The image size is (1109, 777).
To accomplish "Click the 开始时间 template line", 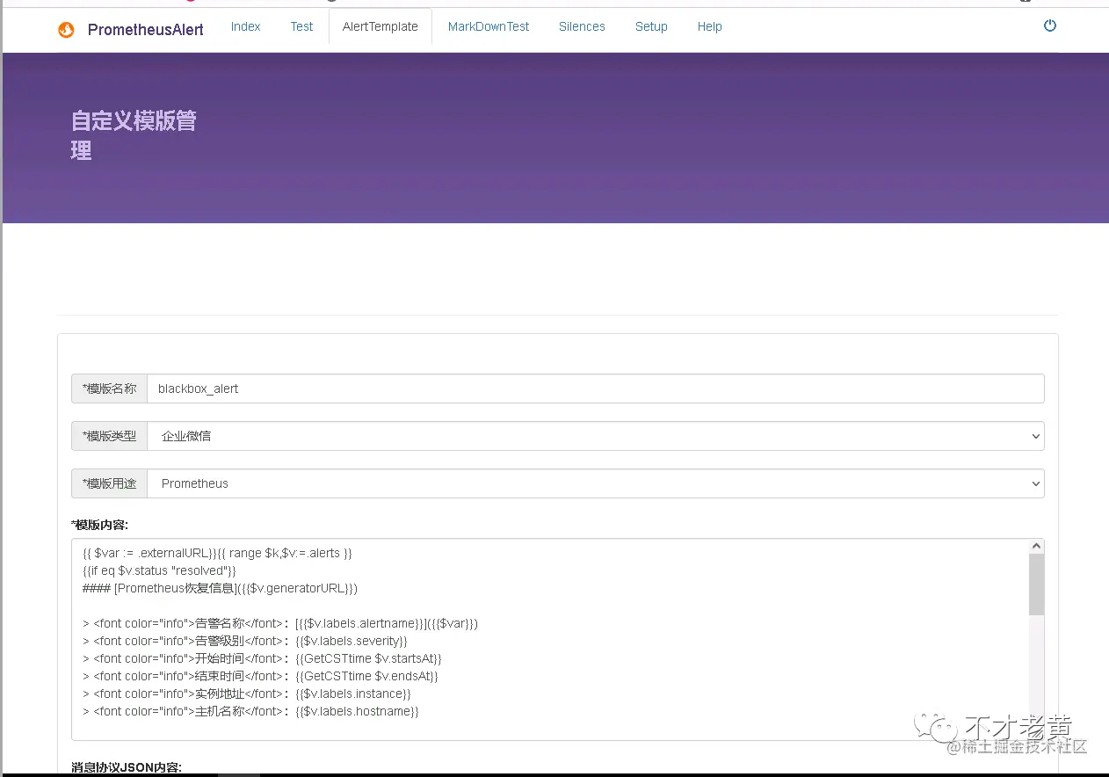I will coord(262,658).
